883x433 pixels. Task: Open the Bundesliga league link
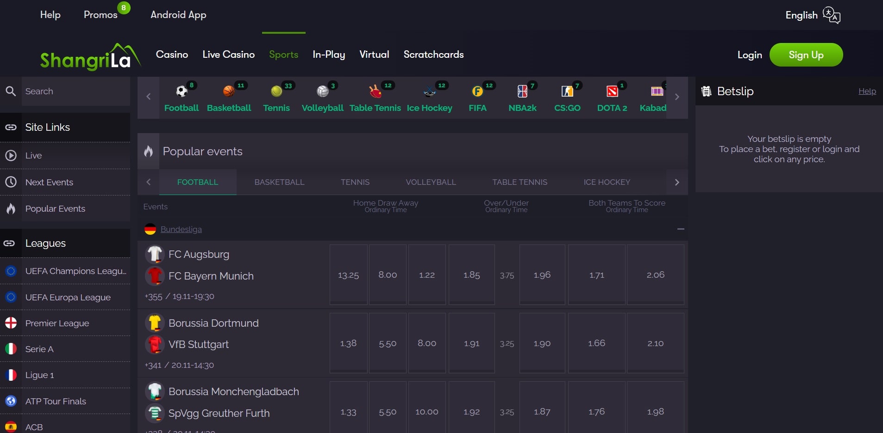[181, 229]
